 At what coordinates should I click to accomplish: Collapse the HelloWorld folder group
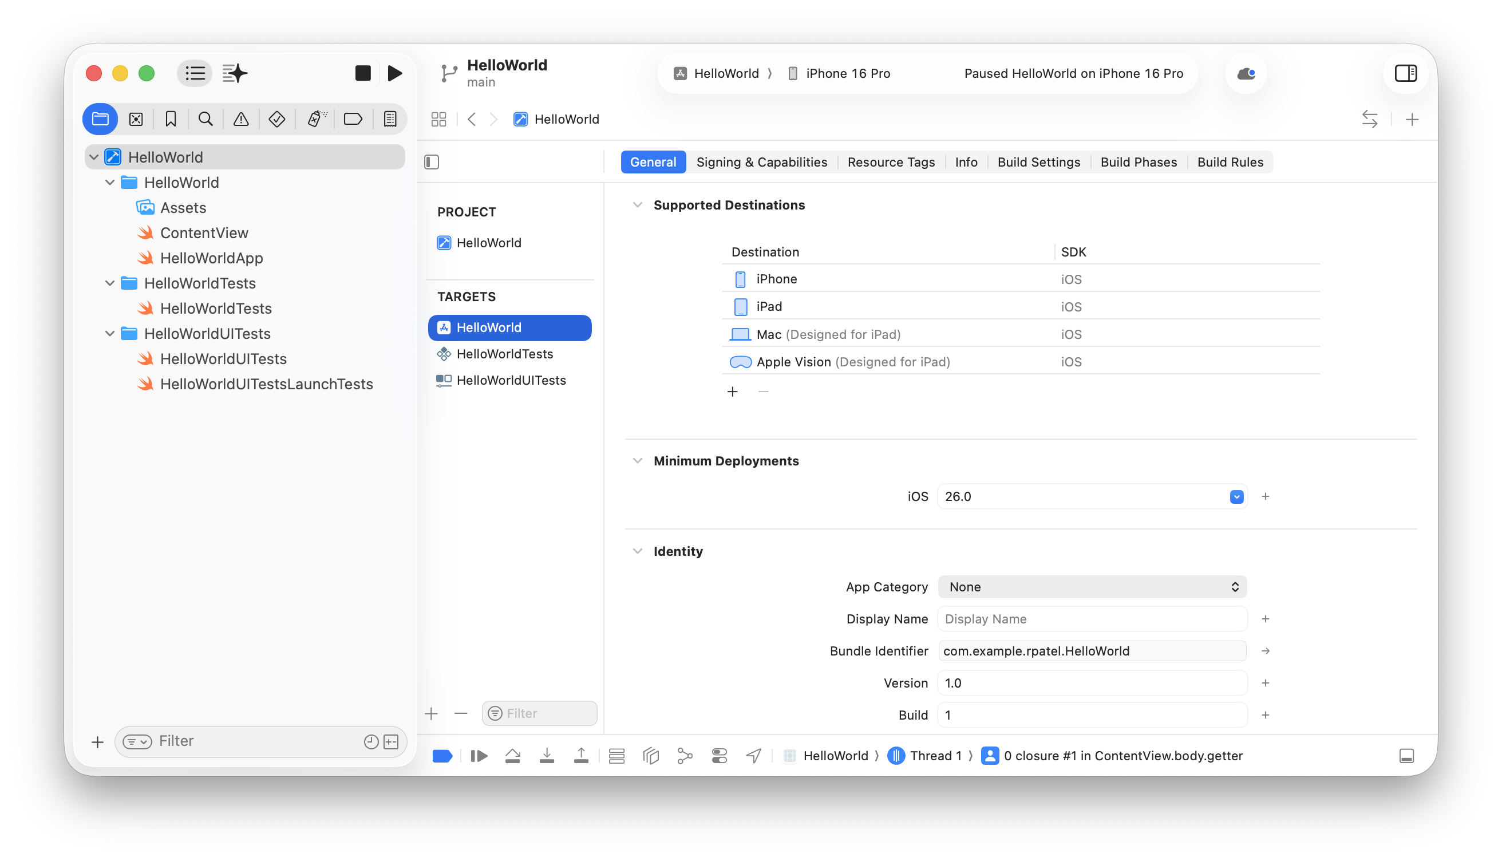click(110, 183)
